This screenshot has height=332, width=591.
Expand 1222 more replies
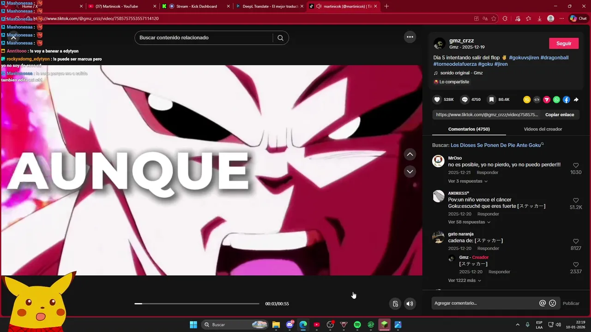click(464, 280)
